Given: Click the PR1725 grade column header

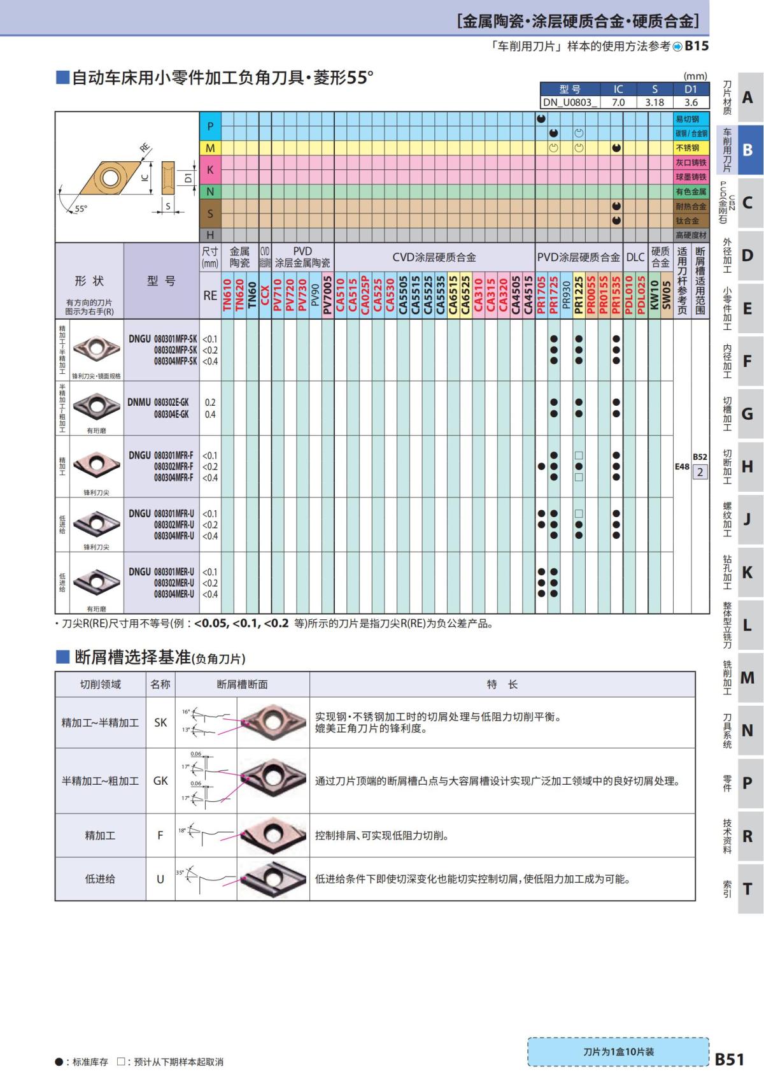Looking at the screenshot, I should pyautogui.click(x=553, y=295).
